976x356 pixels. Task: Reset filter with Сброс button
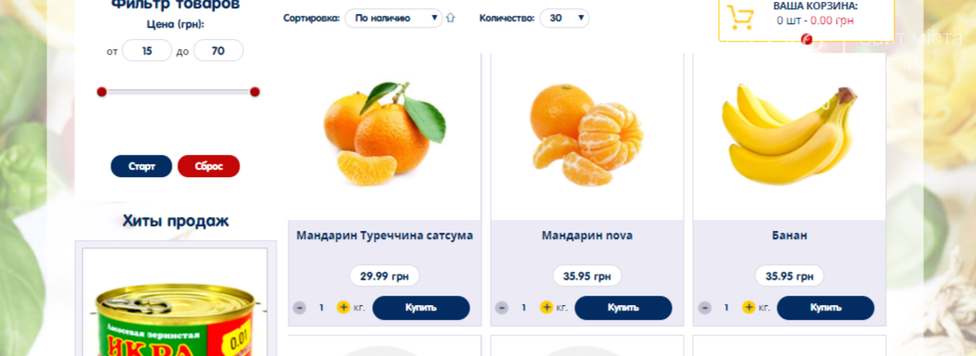pyautogui.click(x=209, y=166)
